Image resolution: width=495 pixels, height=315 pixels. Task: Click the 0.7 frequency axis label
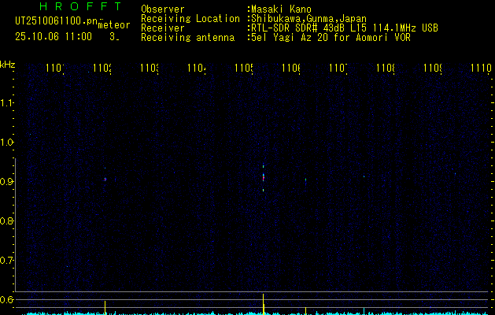pos(7,261)
